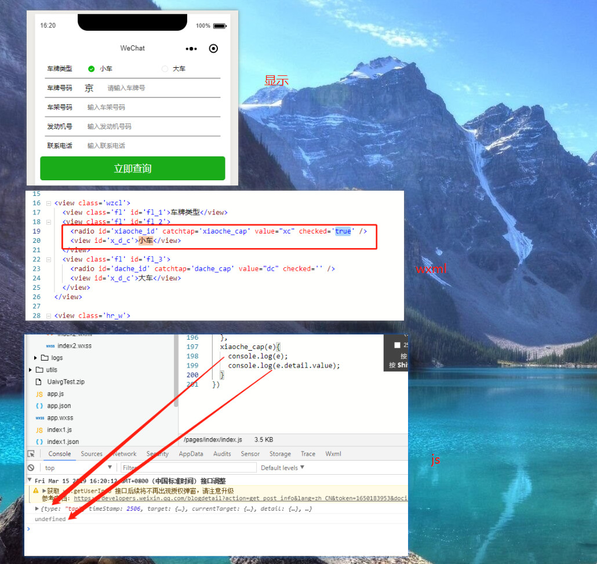This screenshot has width=597, height=564.
Task: Switch to the Sources tab
Action: tap(92, 453)
